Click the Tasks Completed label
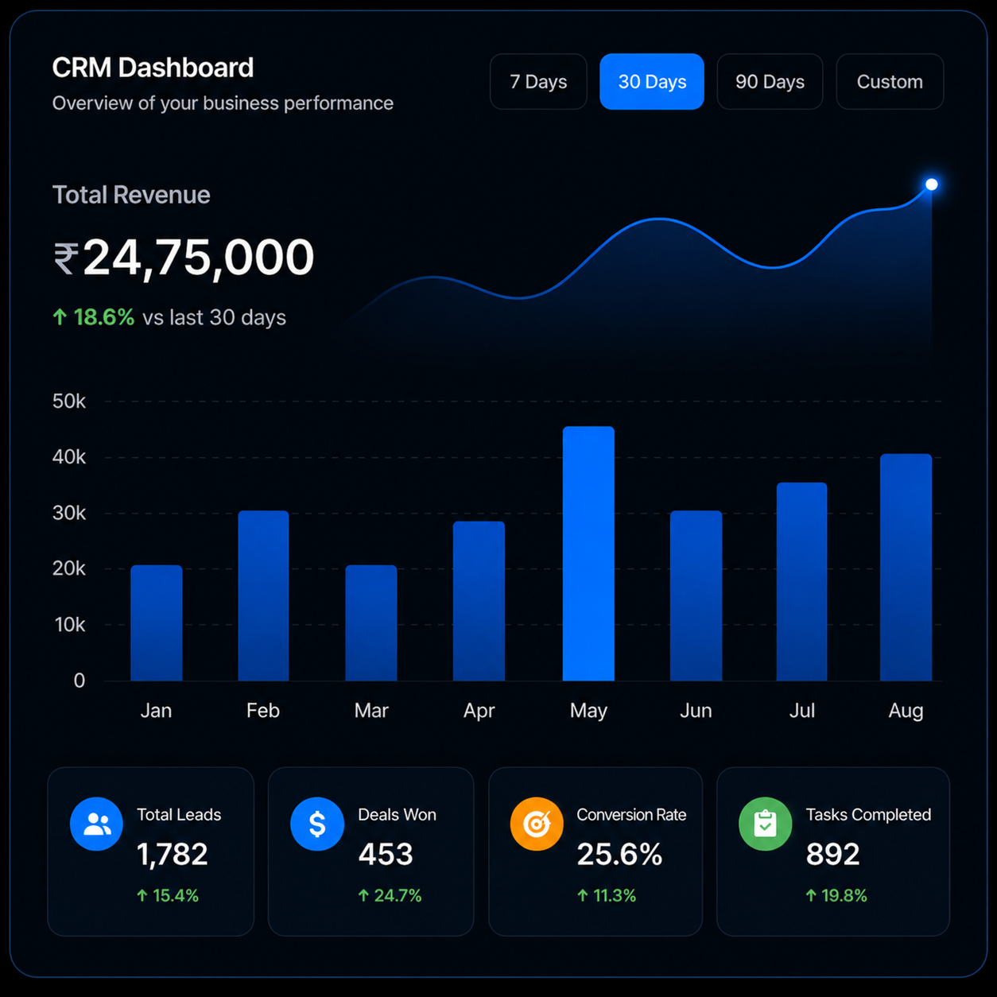The image size is (997, 997). click(868, 815)
